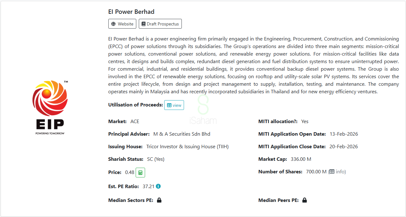Show the Est. PE Ratio info icon
The image size is (406, 217).
(x=158, y=186)
